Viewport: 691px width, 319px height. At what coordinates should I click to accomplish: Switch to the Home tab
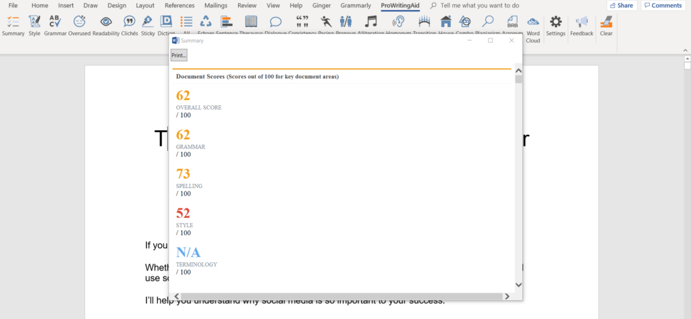40,5
